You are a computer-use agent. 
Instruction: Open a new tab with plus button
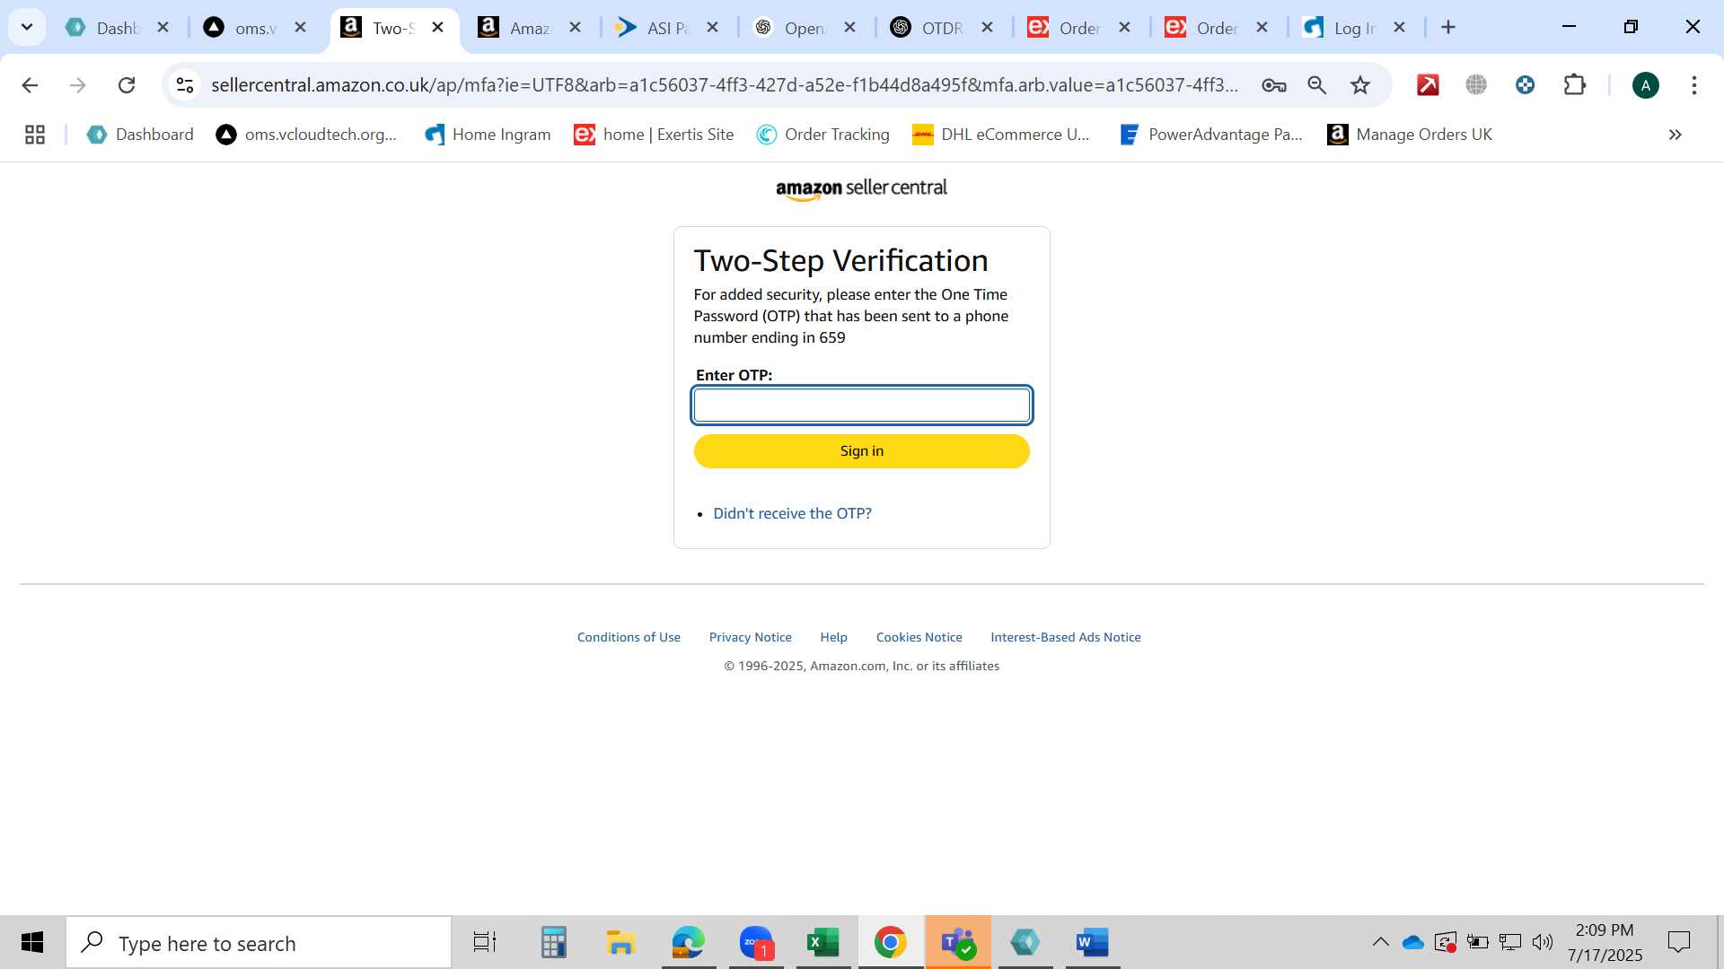point(1447,28)
